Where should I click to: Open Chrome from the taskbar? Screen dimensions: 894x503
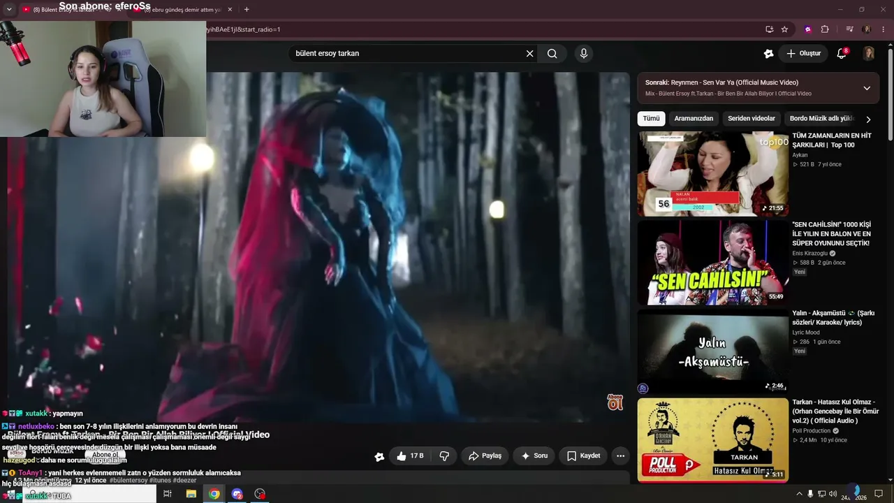point(214,494)
